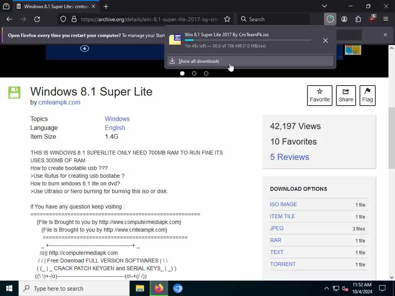The width and height of the screenshot is (395, 296).
Task: Bookmark this page with the star icon
Action: pyautogui.click(x=227, y=19)
